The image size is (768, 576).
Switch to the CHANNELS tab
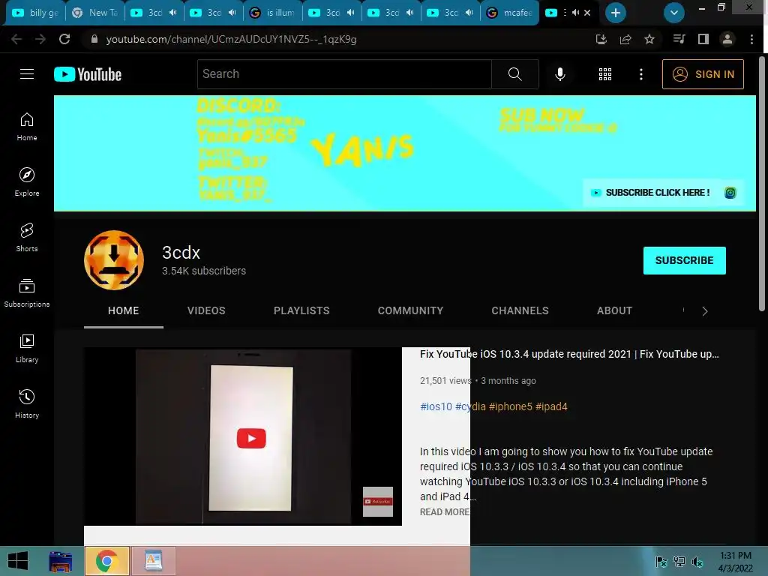coord(520,310)
